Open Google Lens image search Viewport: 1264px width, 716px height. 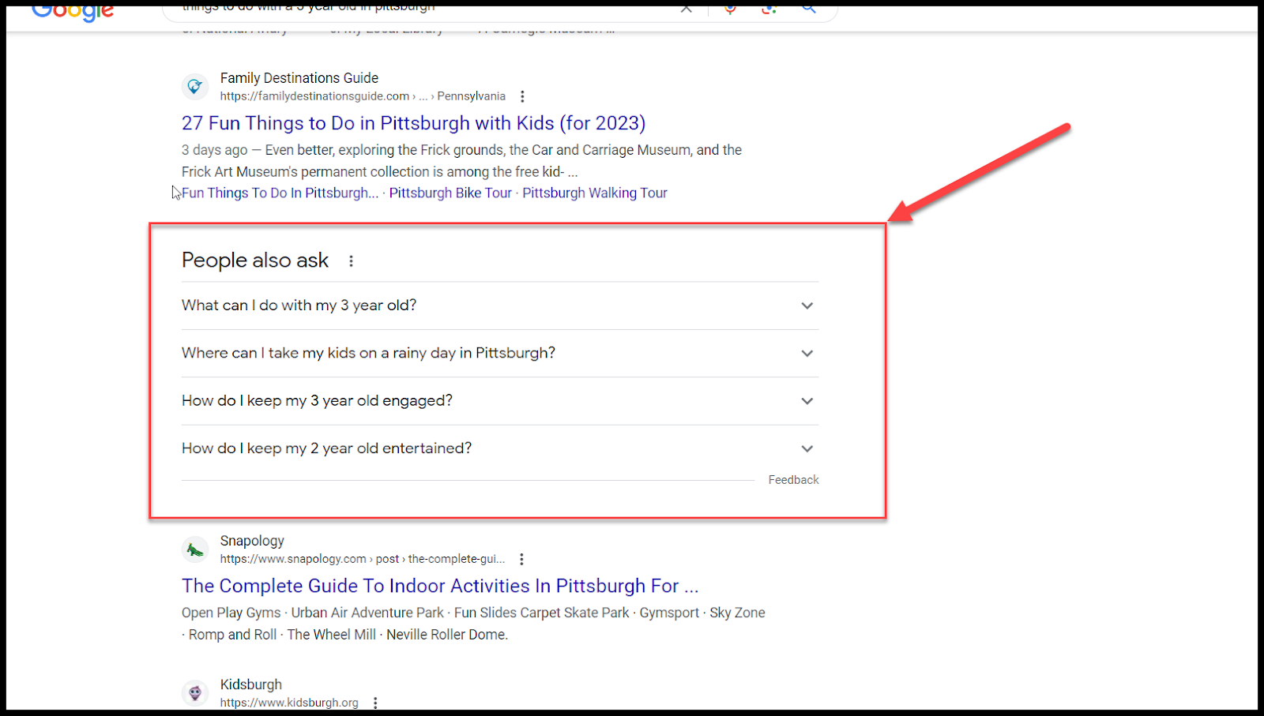pos(769,9)
